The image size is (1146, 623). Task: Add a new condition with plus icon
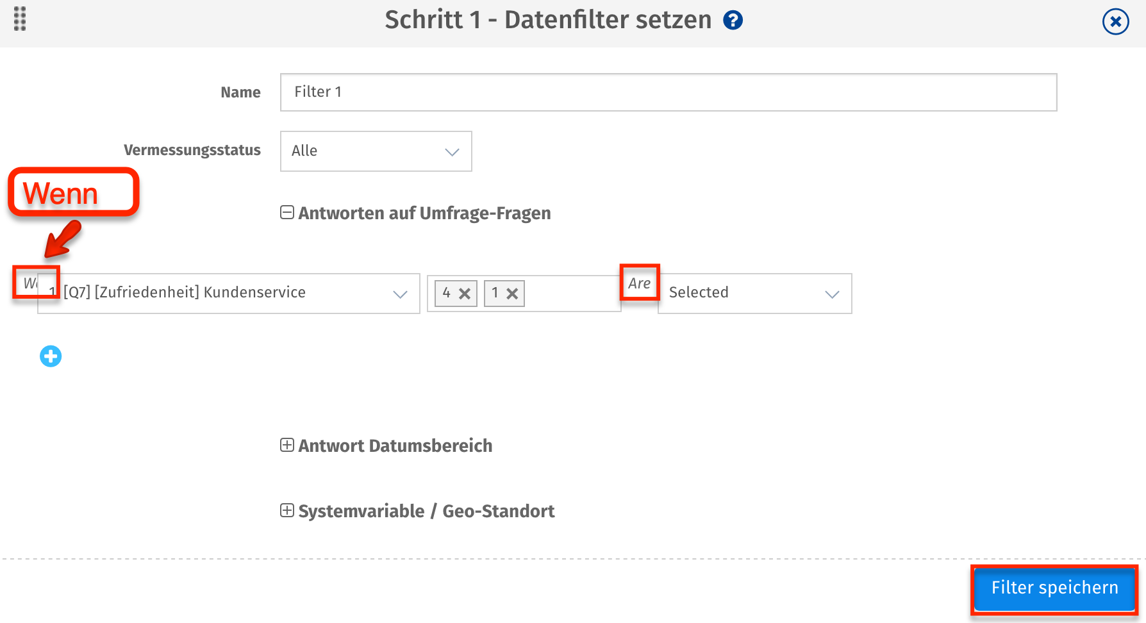point(51,356)
